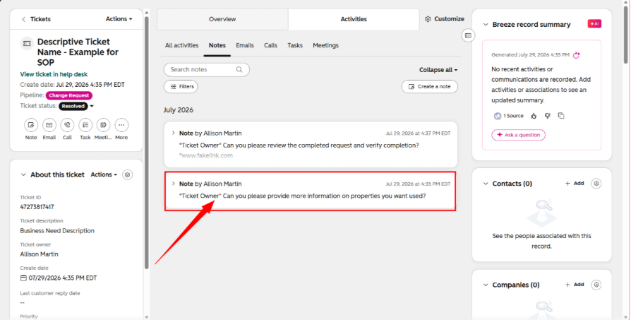
Task: Create a task via Task icon
Action: (x=85, y=125)
